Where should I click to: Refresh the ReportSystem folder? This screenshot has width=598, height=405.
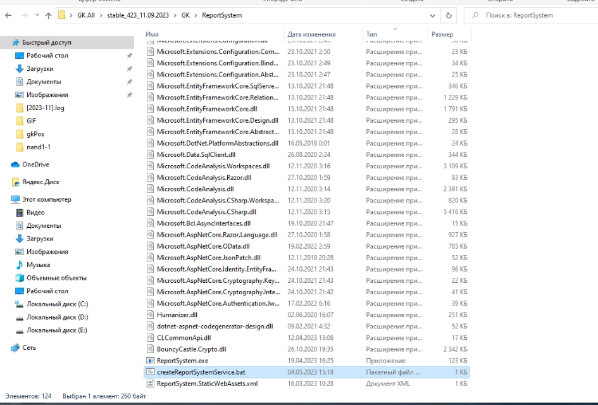(x=449, y=16)
